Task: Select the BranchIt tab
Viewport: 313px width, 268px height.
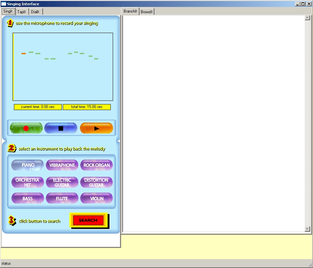Action: point(130,11)
